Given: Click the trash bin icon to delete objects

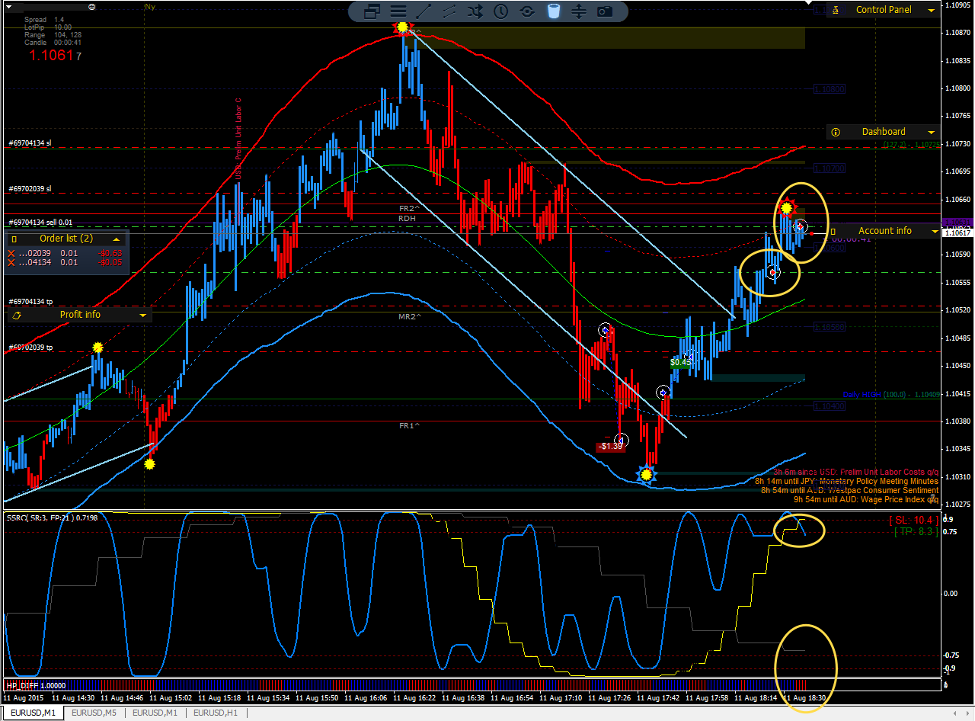Looking at the screenshot, I should click(554, 11).
